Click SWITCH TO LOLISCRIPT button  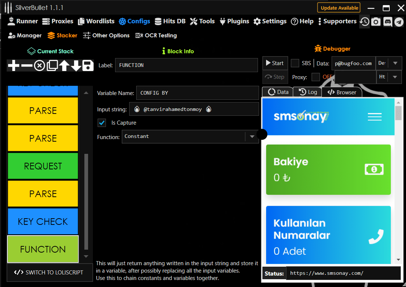click(x=50, y=273)
